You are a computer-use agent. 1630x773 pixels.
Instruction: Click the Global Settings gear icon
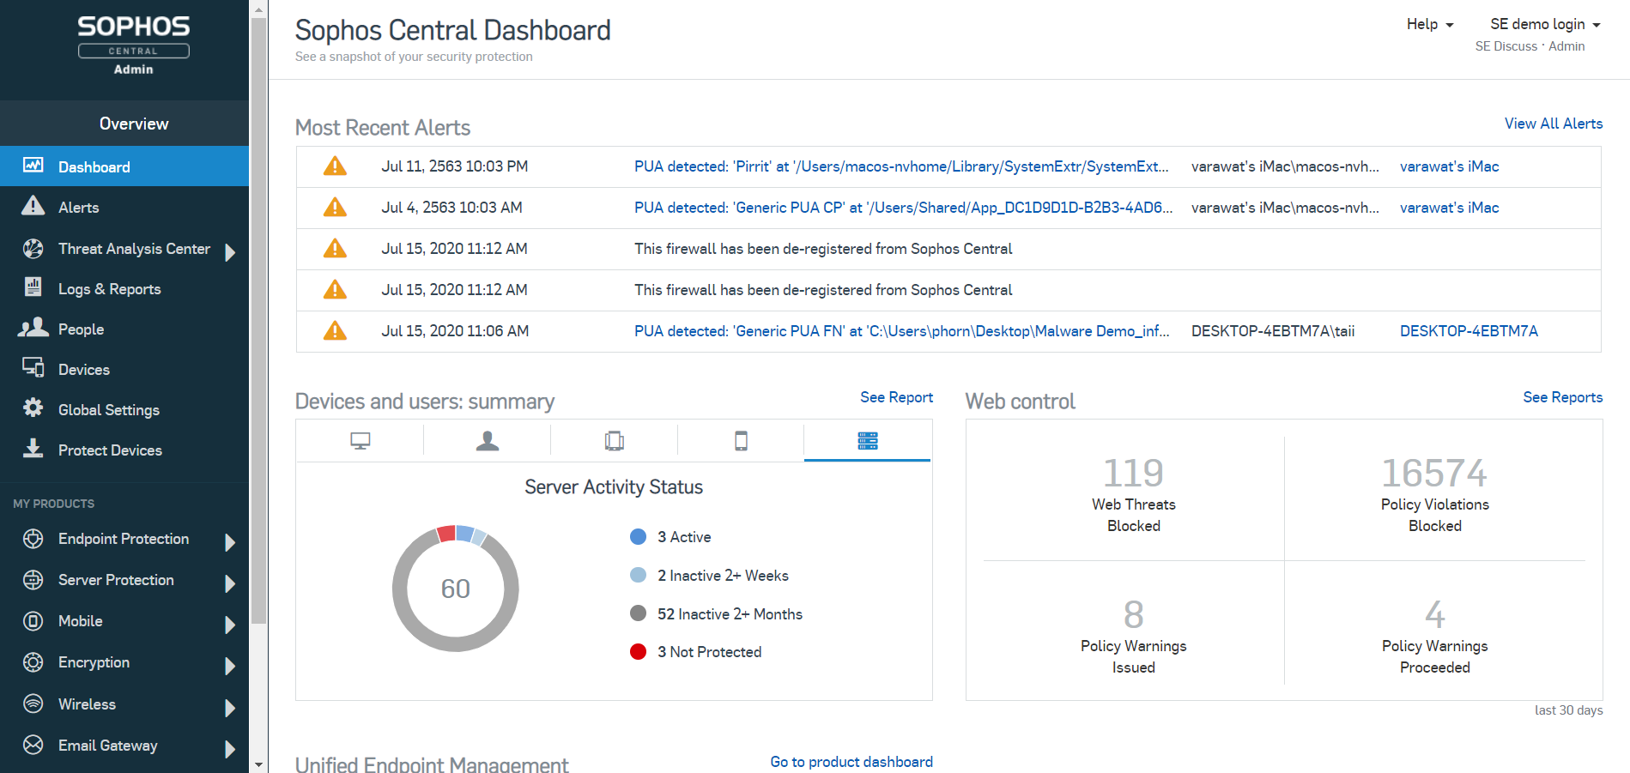(x=33, y=408)
